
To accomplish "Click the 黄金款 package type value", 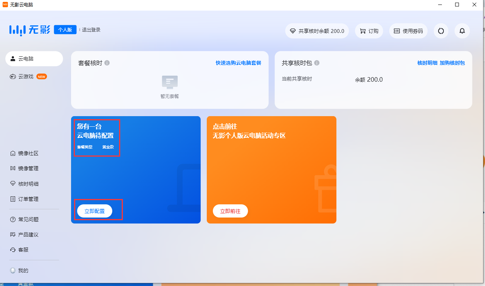I will tap(108, 147).
